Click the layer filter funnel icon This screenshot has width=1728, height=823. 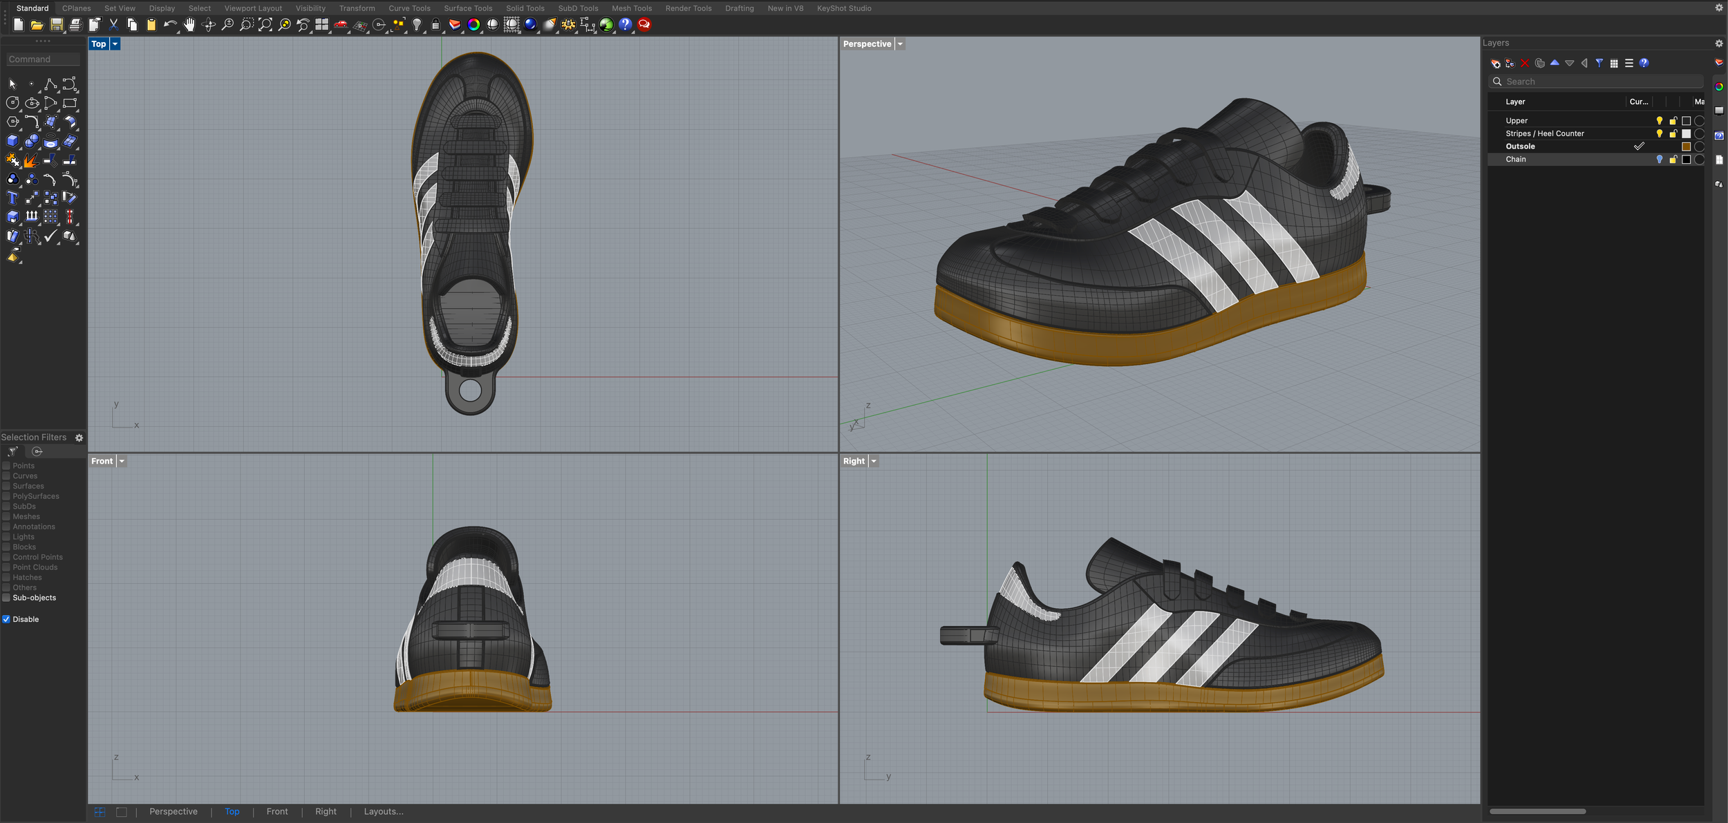[1599, 63]
